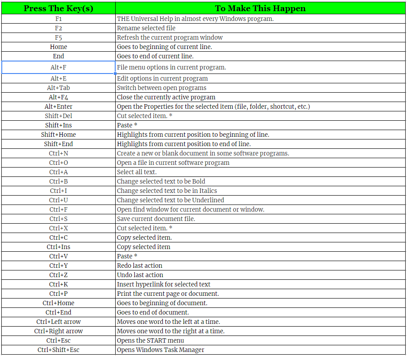Click 'Select all text.' description cell
Viewport: 407px width, 356px height.
[x=136, y=172]
